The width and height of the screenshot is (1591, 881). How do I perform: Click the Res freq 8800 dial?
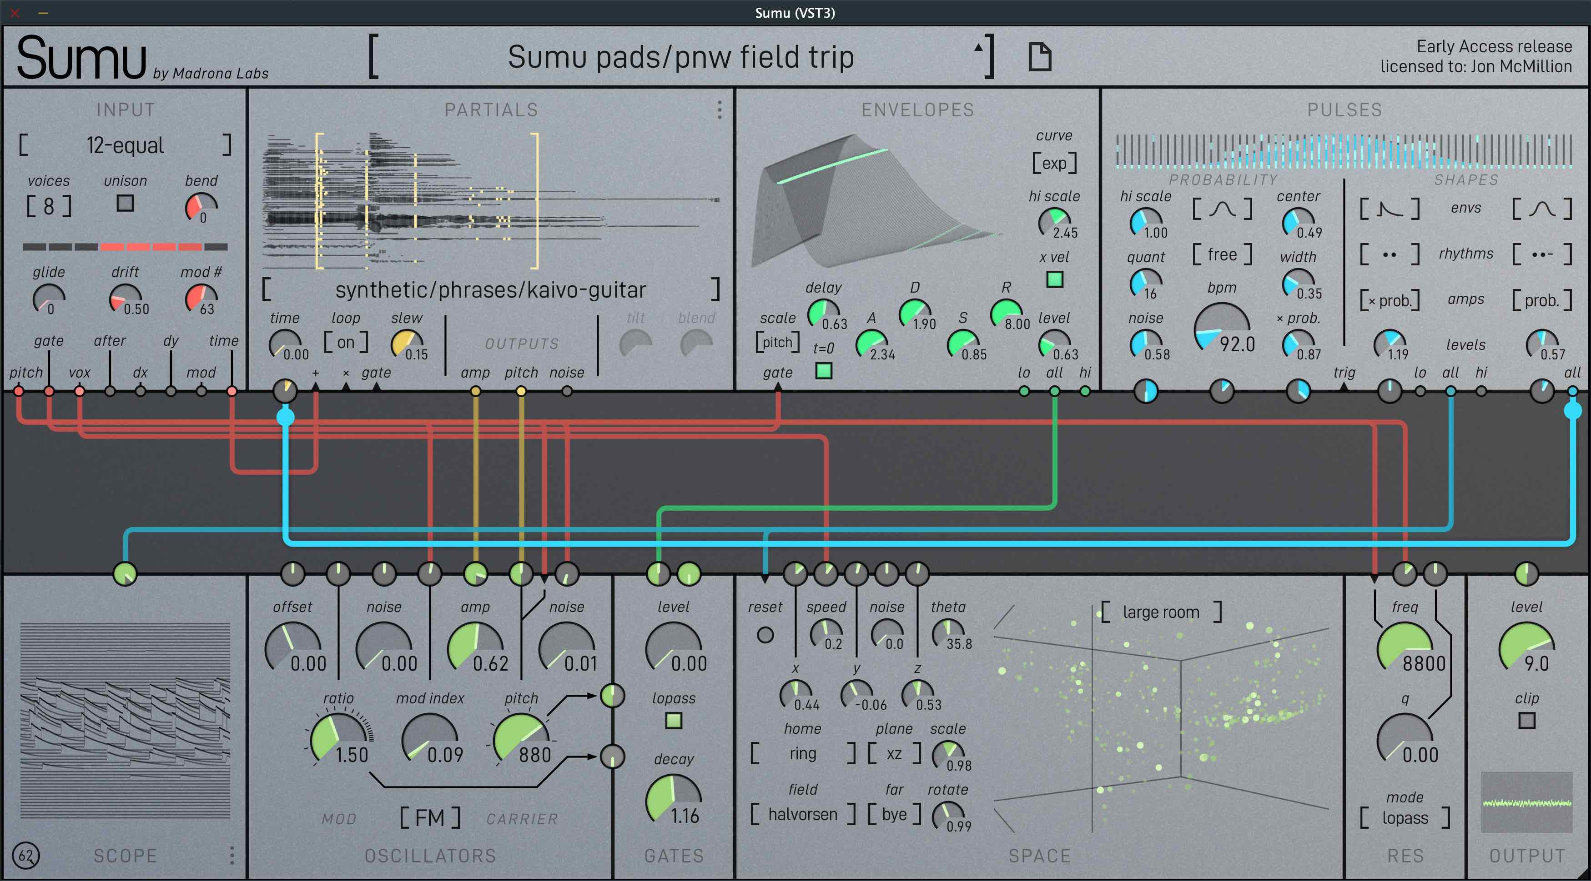1405,649
